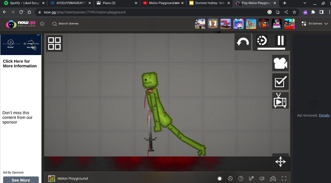This screenshot has height=183, width=331.
Task: Open the help question mark icon
Action: (241, 179)
